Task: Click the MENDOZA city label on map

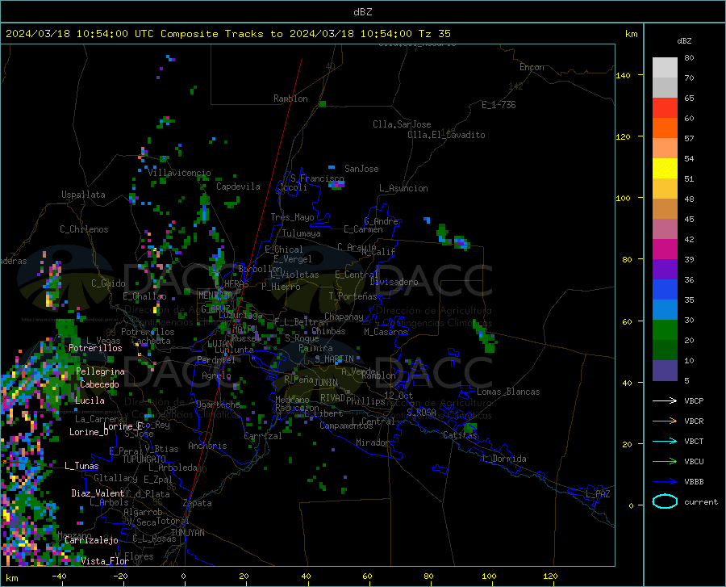Action: tap(215, 296)
